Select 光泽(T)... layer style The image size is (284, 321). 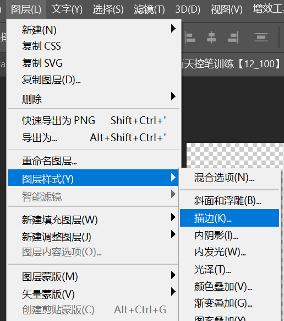pyautogui.click(x=230, y=269)
